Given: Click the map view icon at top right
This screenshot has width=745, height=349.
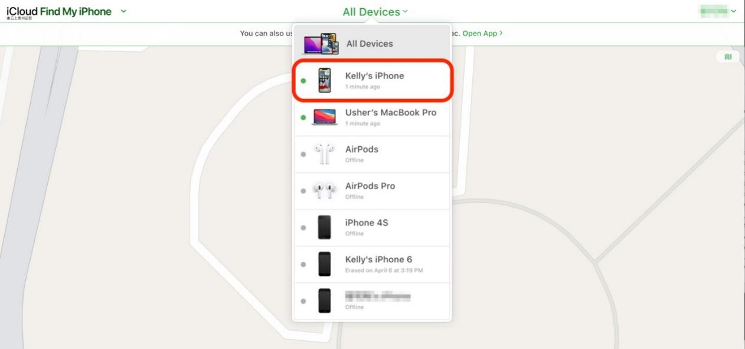Looking at the screenshot, I should 728,57.
